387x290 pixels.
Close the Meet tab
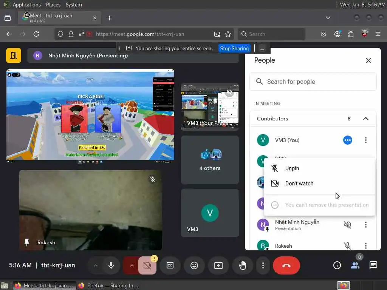pyautogui.click(x=95, y=18)
